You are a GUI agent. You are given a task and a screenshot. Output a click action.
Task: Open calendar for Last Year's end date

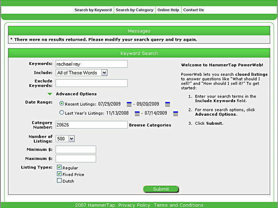click(x=176, y=114)
